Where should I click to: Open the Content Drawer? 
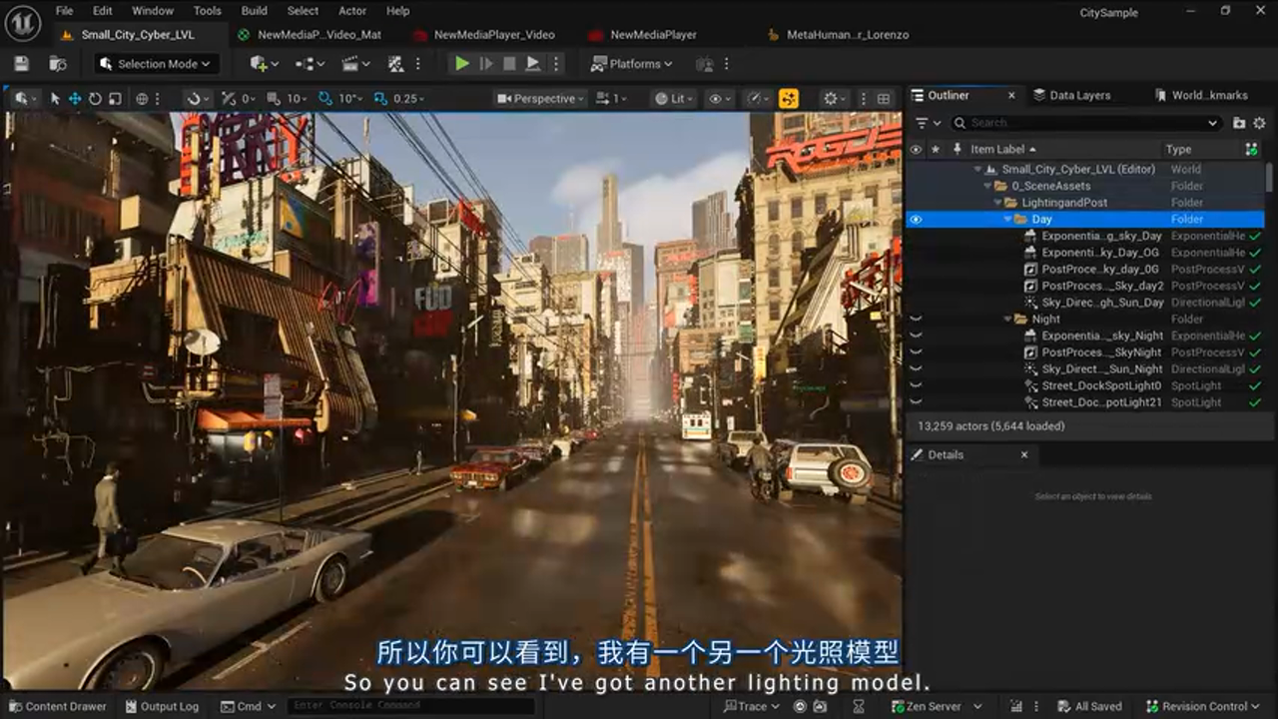(55, 706)
